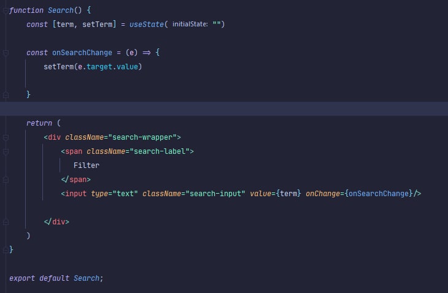Collapse the onSearchChange arrow function fold

[6, 53]
